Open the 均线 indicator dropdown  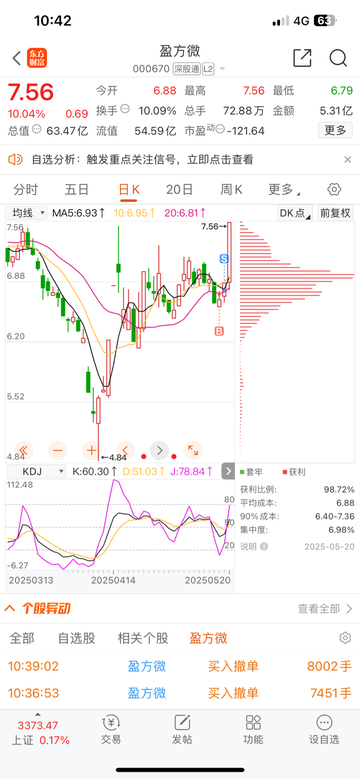tap(26, 213)
